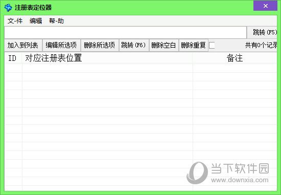Click the 备注 column header
This screenshot has height=195, width=281.
coord(235,58)
